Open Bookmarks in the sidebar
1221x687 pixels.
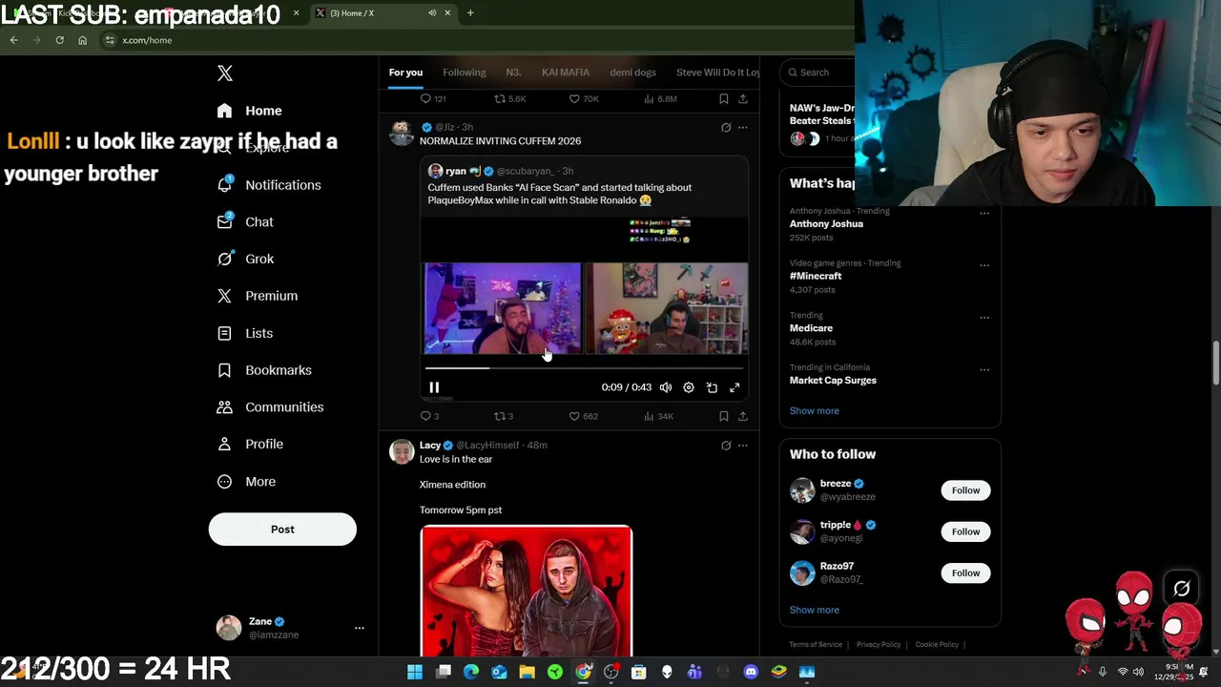[x=264, y=370]
